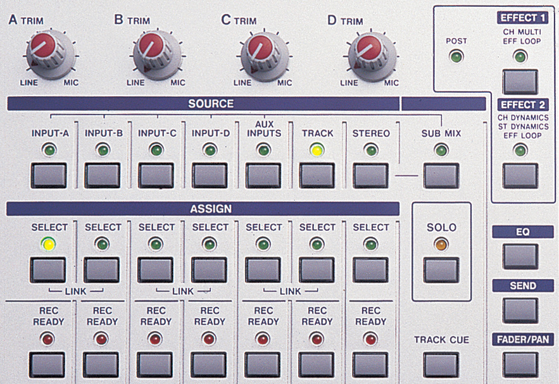559x384 pixels.
Task: Toggle the SOLO button
Action: pyautogui.click(x=441, y=270)
